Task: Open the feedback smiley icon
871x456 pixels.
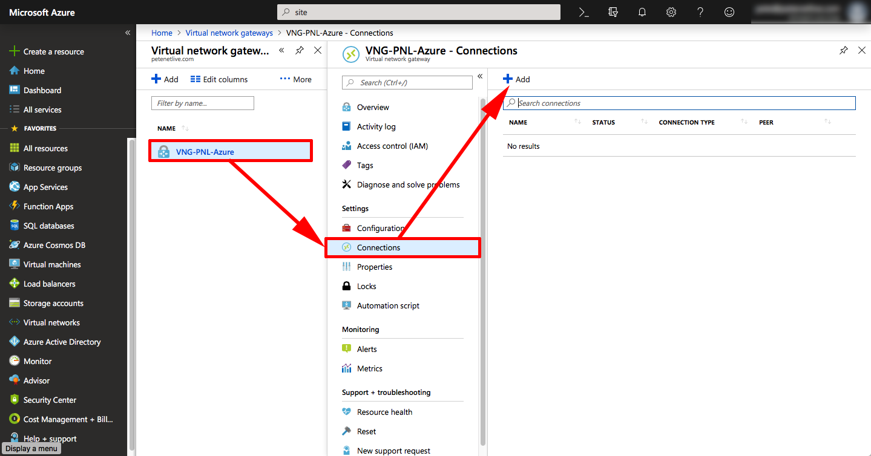Action: pos(729,12)
